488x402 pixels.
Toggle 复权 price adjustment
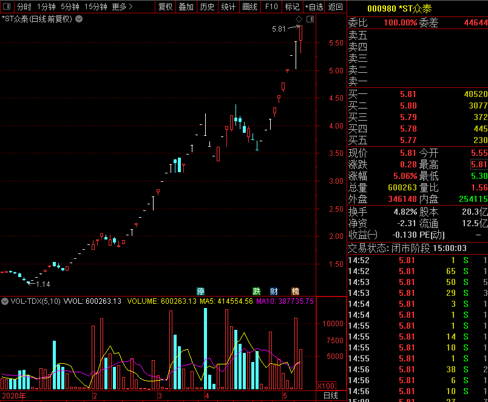tap(165, 7)
